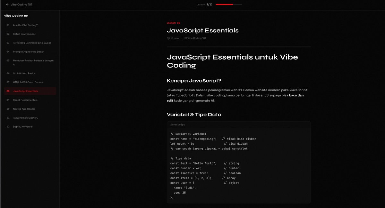Image resolution: width=385 pixels, height=208 pixels.
Task: Open lesson 06 Git & GitHub Basics
Action: pyautogui.click(x=30, y=73)
